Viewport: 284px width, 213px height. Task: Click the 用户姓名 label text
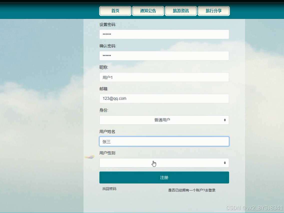click(107, 132)
